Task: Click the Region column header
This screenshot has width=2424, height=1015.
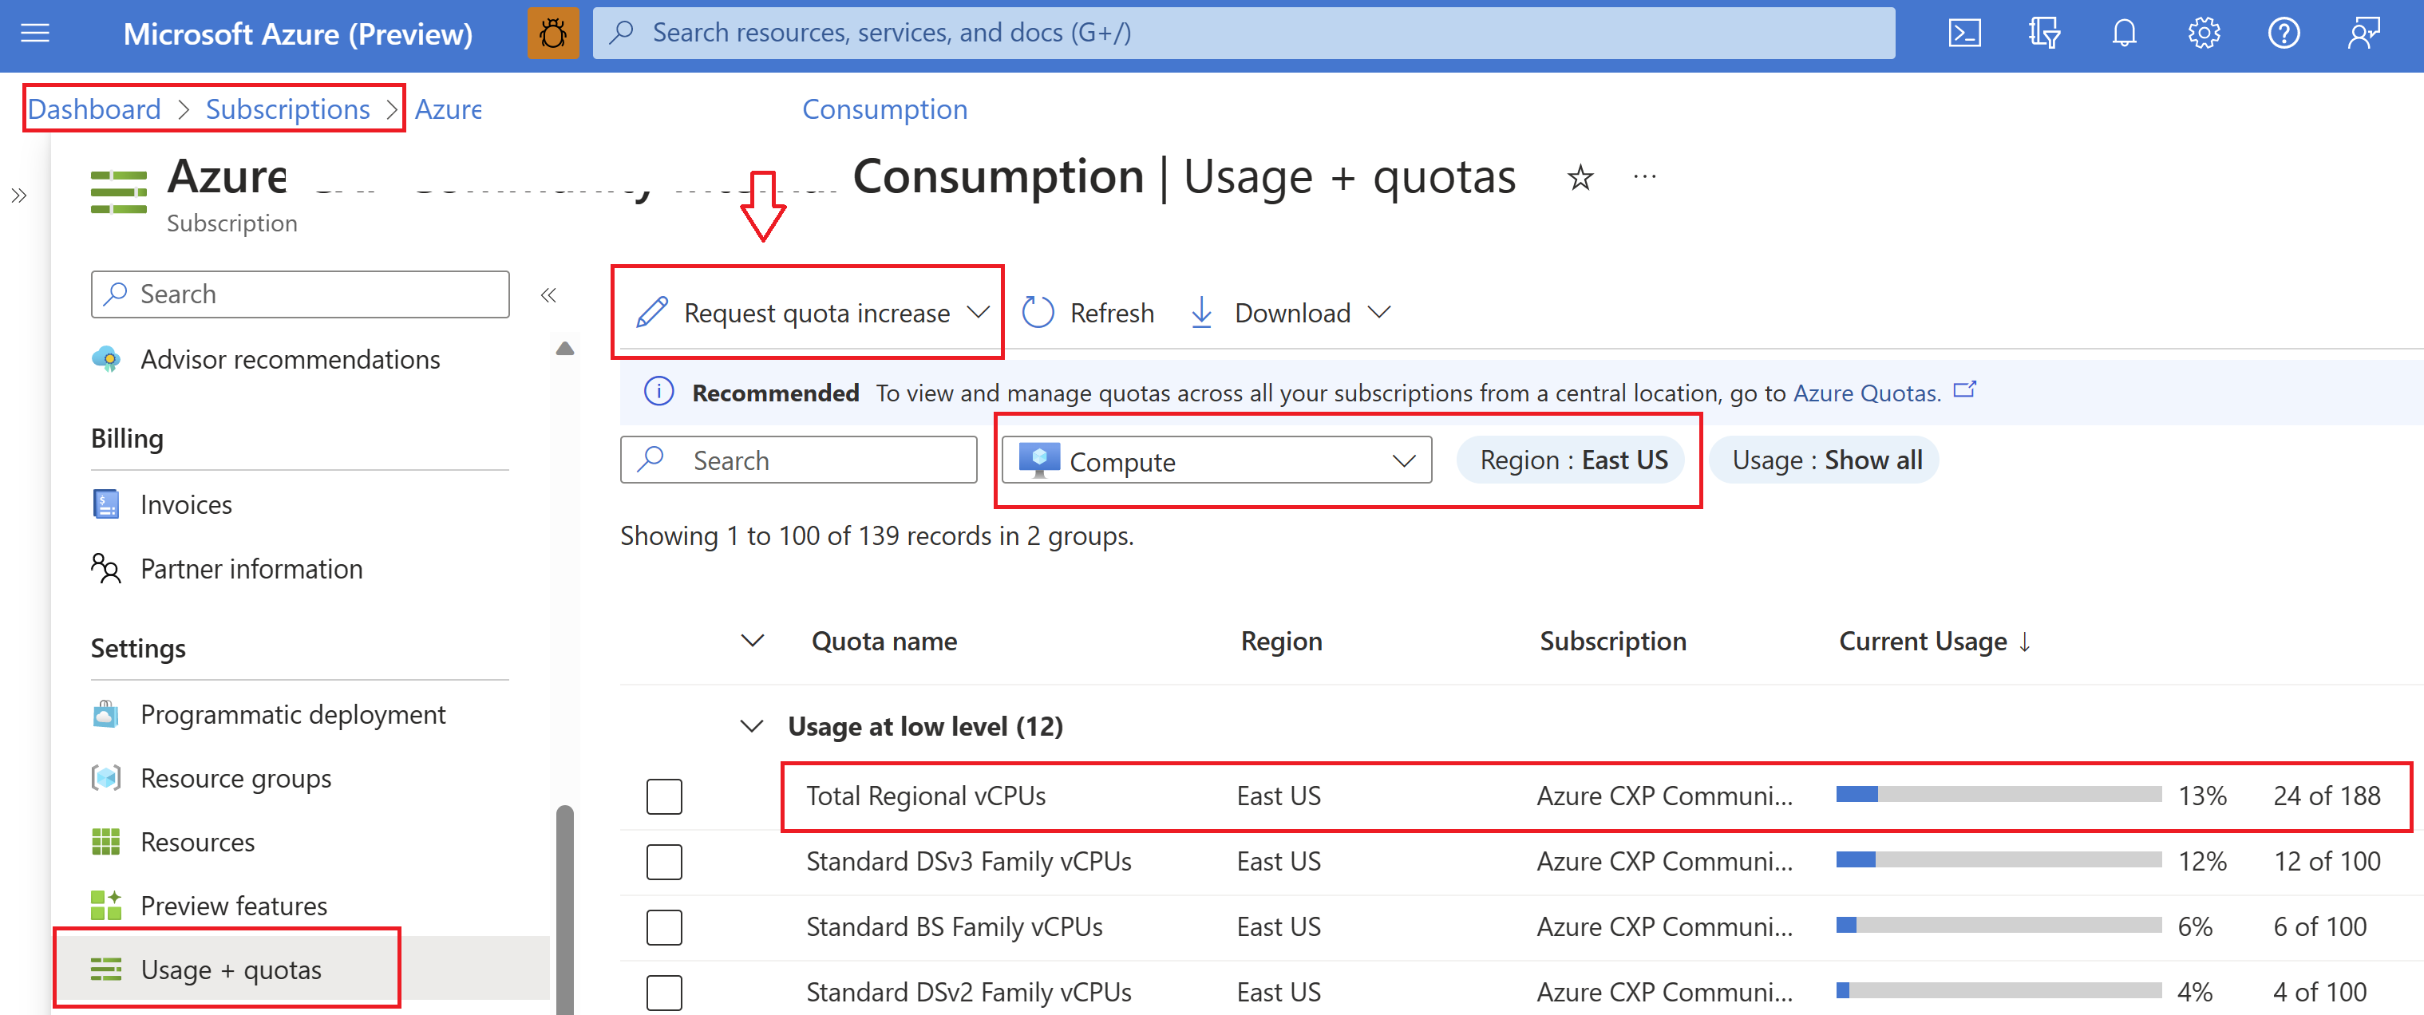Action: tap(1281, 642)
